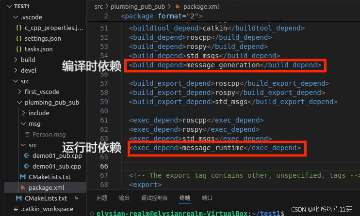Image resolution: width=360 pixels, height=216 pixels.
Task: Switch to the 调试控制台 (Debug Console) tab
Action: pyautogui.click(x=154, y=198)
